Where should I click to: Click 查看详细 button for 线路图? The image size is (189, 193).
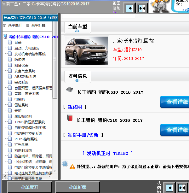coord(175,102)
